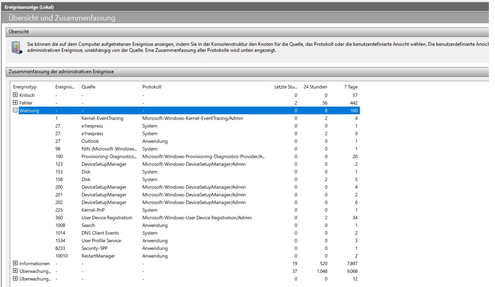
Task: Select the Fehler row label
Action: click(x=26, y=103)
